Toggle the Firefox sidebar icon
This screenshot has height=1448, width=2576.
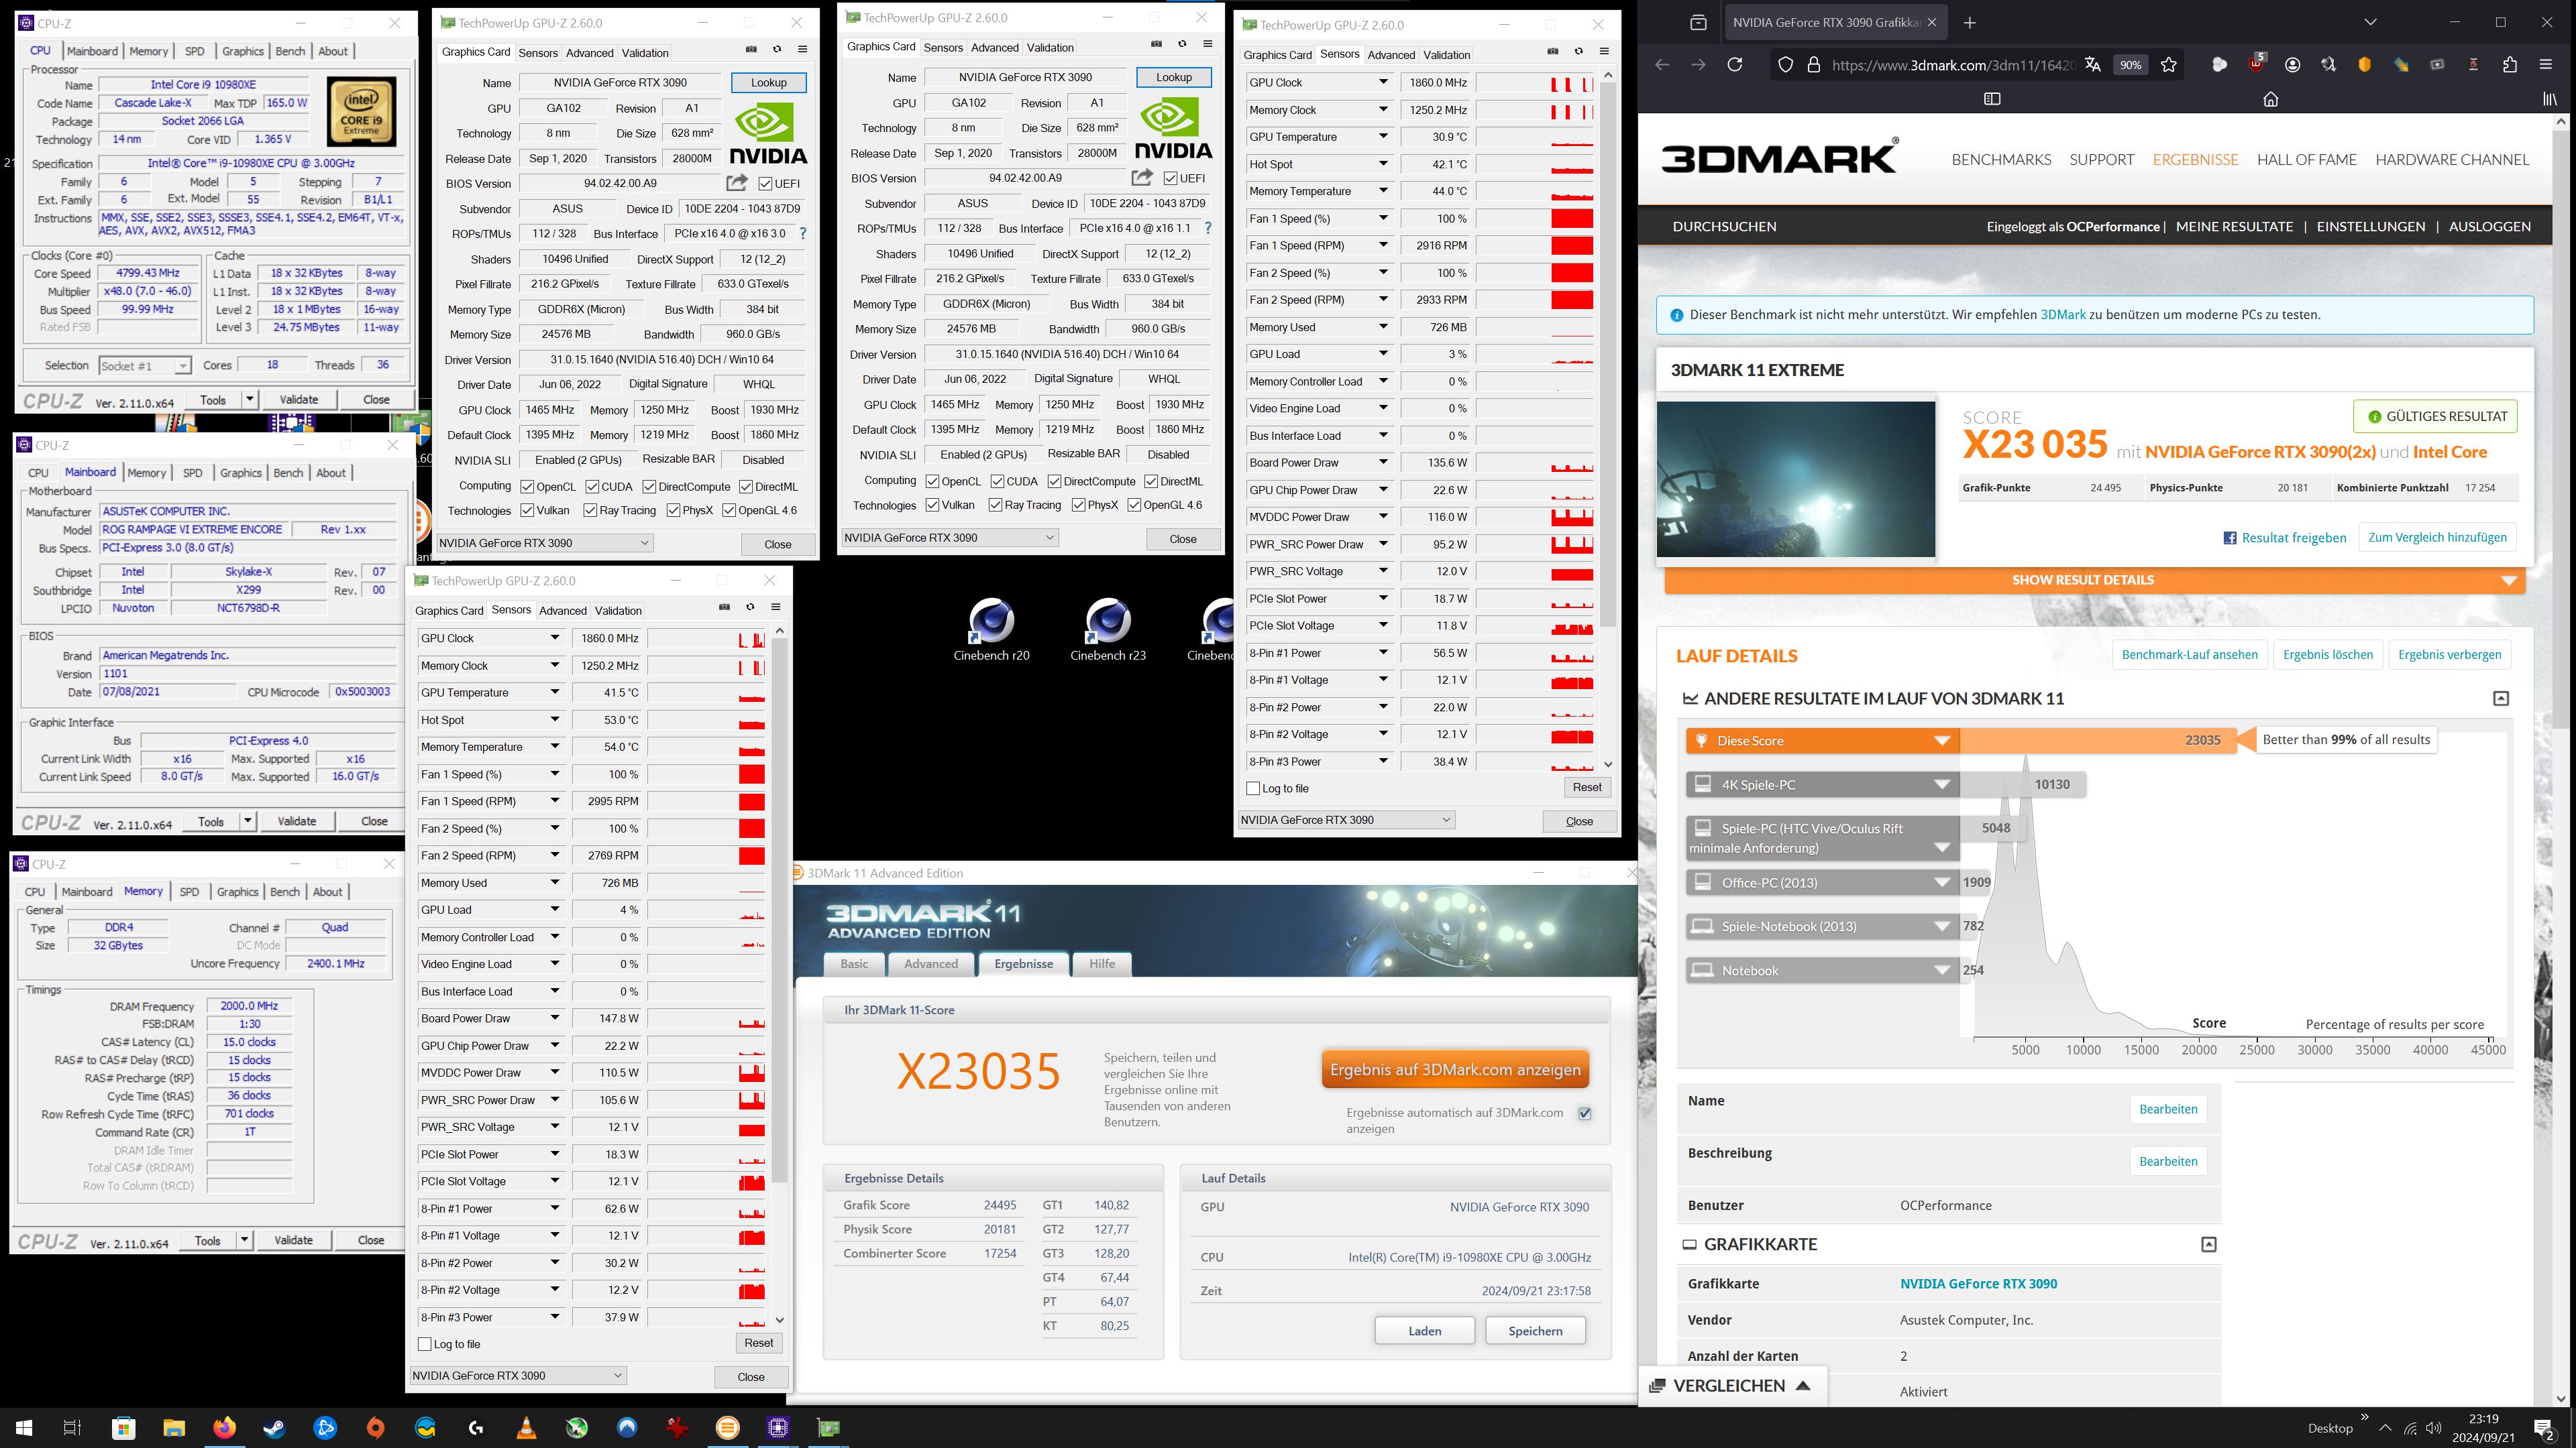[1992, 99]
